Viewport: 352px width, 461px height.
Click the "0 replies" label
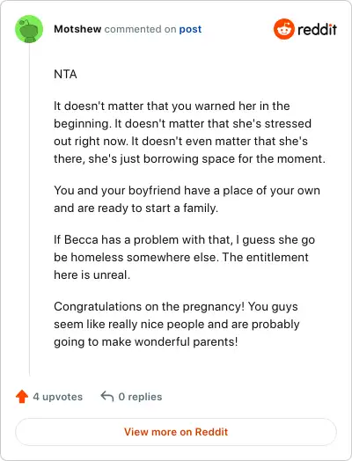(140, 397)
